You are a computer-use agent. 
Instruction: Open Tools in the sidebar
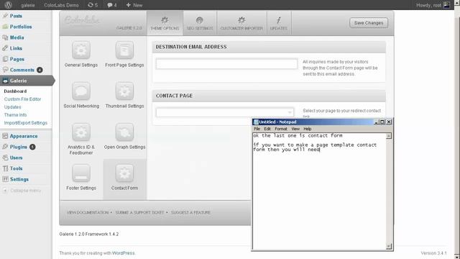coord(16,168)
